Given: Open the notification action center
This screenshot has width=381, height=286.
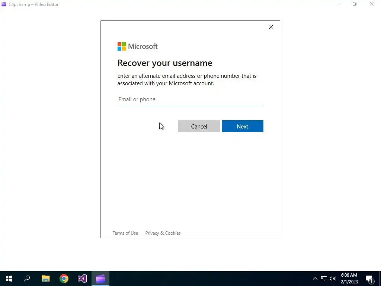Looking at the screenshot, I should click(369, 279).
